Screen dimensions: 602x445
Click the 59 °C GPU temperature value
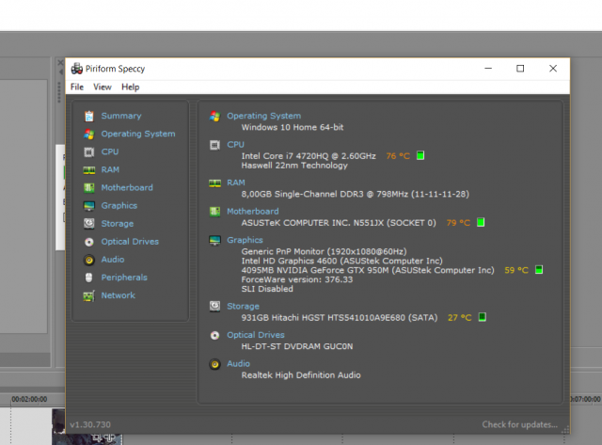516,270
